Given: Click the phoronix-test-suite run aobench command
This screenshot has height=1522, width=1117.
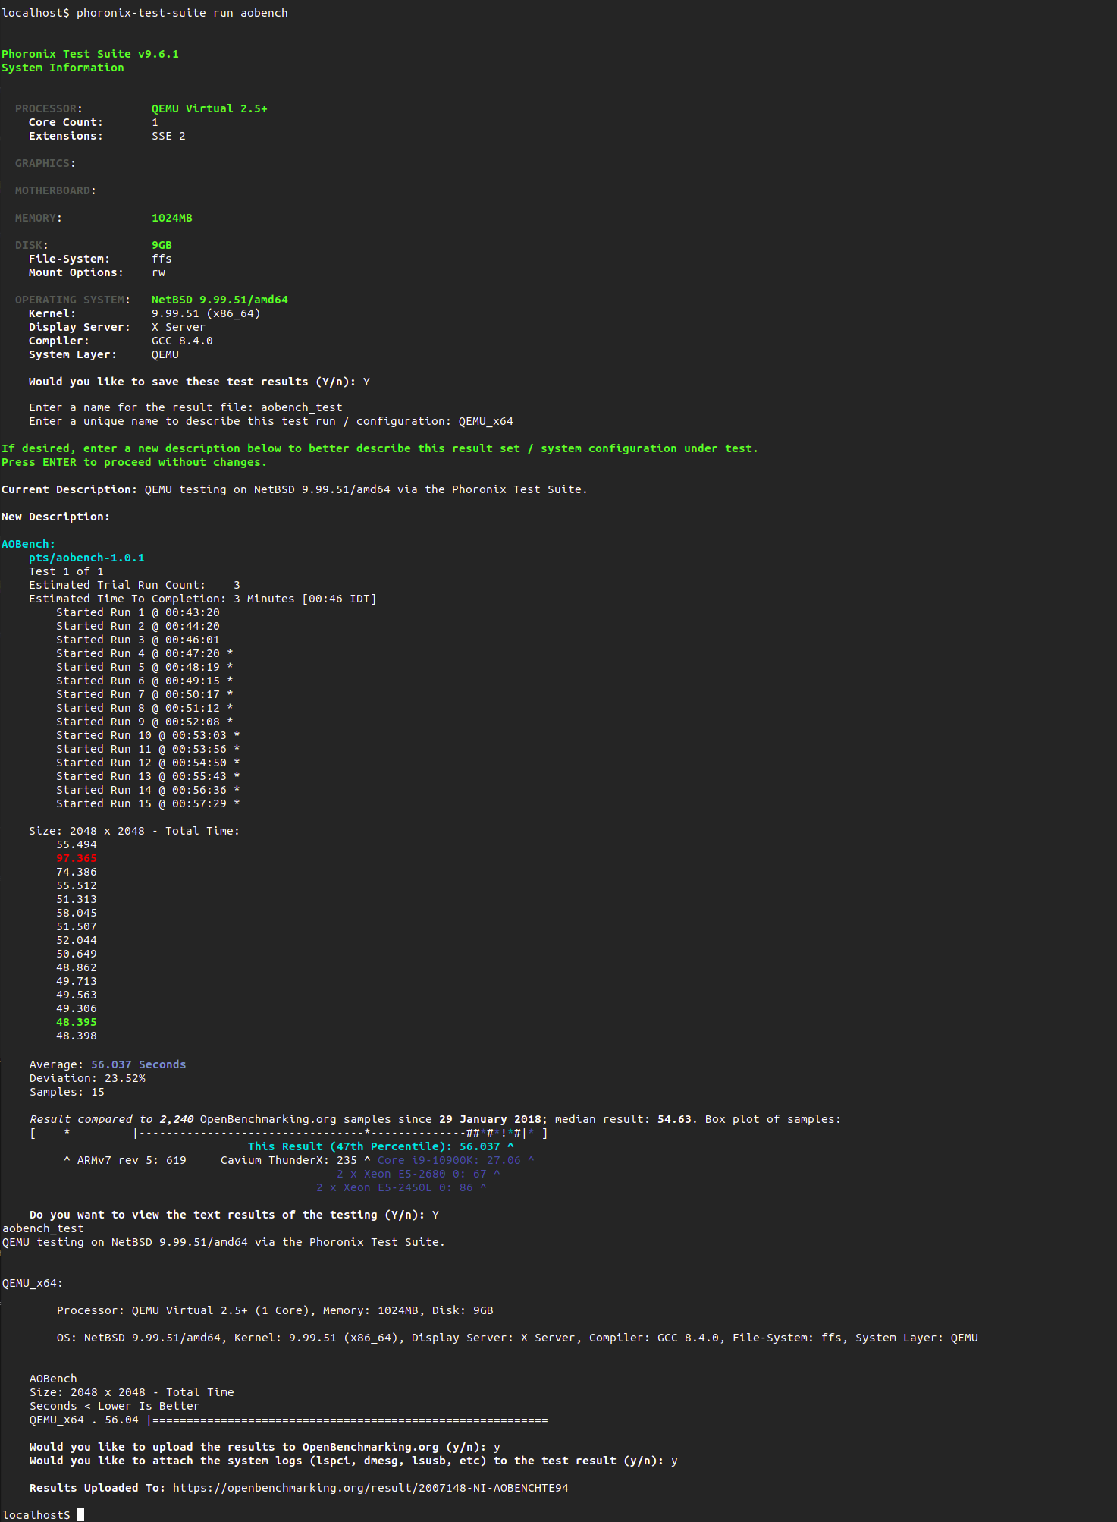Looking at the screenshot, I should (182, 13).
